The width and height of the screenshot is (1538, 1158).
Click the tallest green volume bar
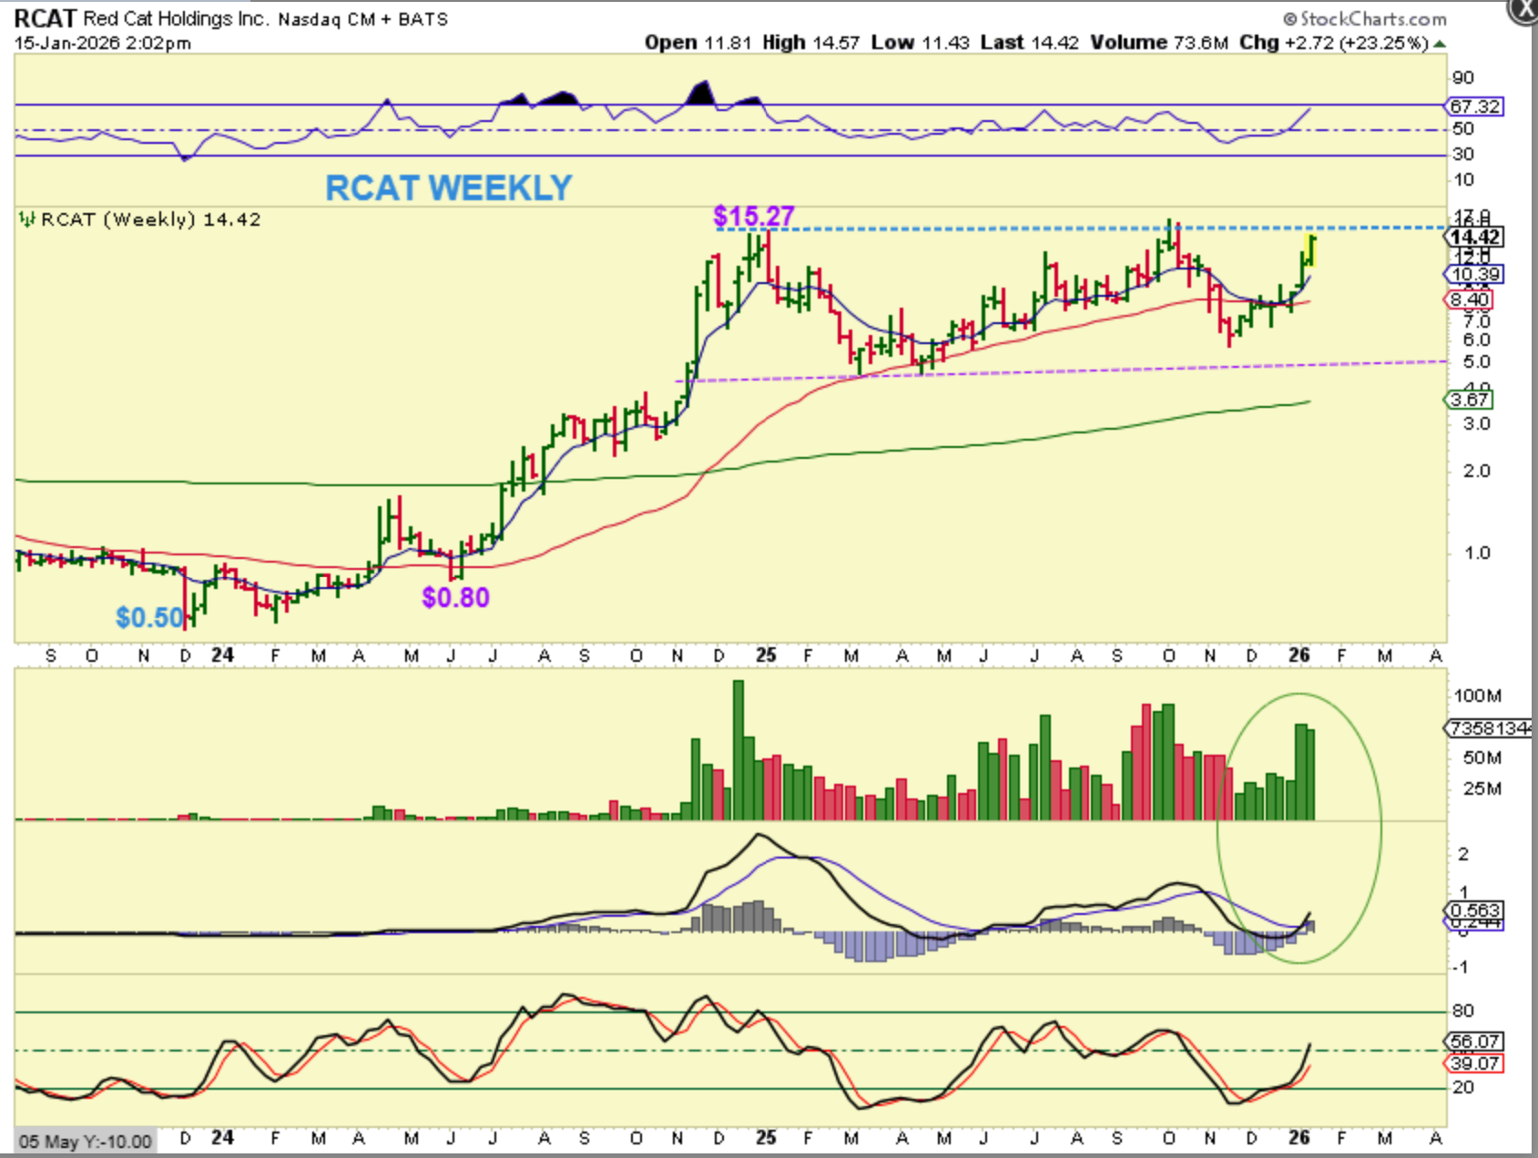tap(738, 750)
